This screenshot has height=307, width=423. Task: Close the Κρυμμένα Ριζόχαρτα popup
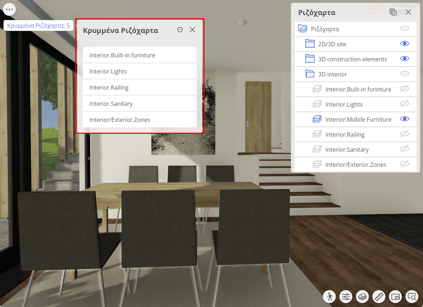click(192, 30)
